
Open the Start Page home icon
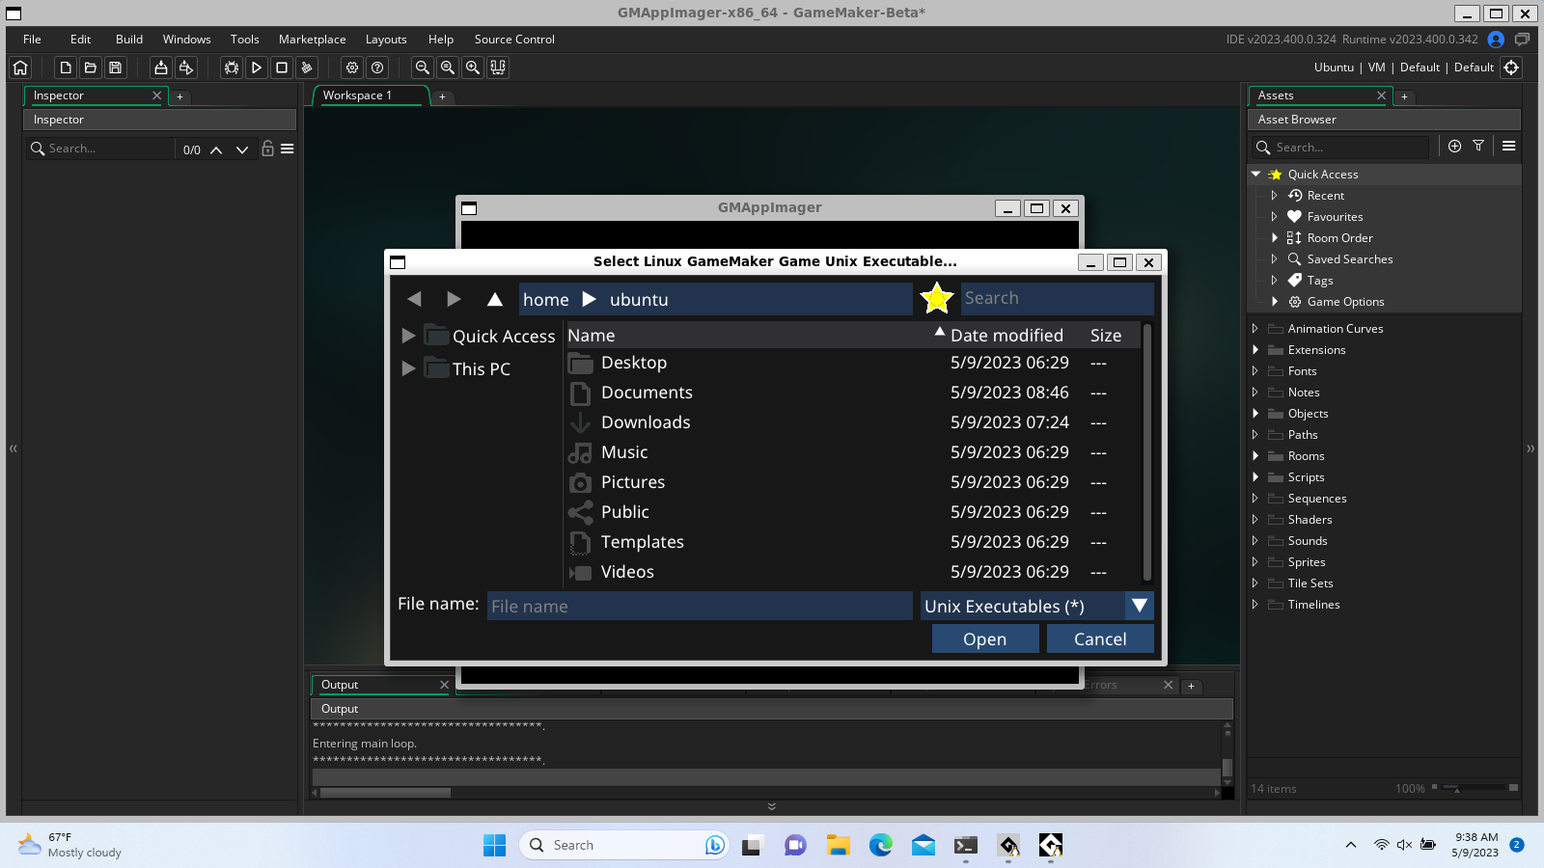click(20, 68)
